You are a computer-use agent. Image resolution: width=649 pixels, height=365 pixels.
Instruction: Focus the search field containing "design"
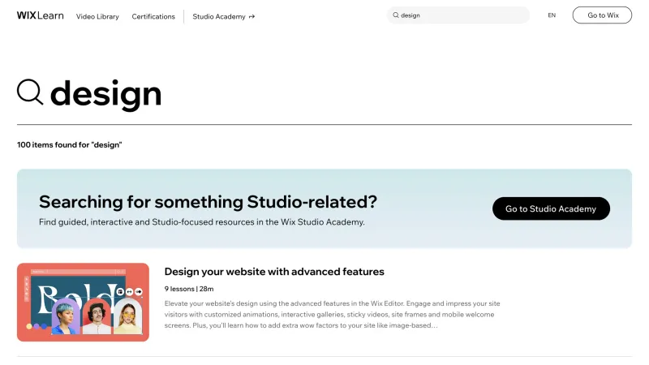[x=458, y=15]
